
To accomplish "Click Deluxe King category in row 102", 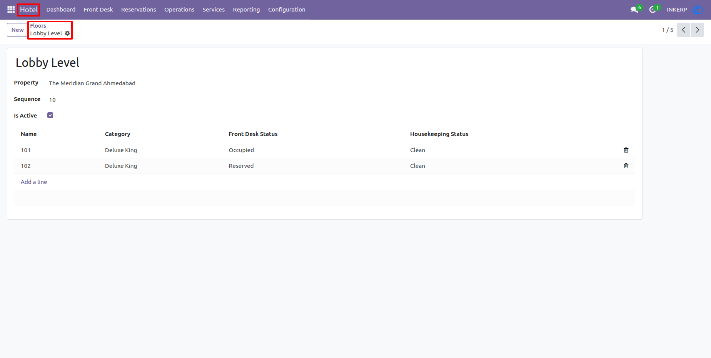I will [121, 166].
